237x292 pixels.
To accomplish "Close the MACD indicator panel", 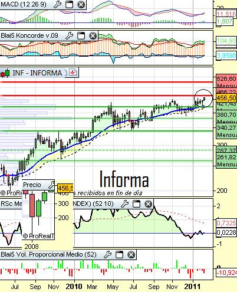I will pyautogui.click(x=81, y=4).
